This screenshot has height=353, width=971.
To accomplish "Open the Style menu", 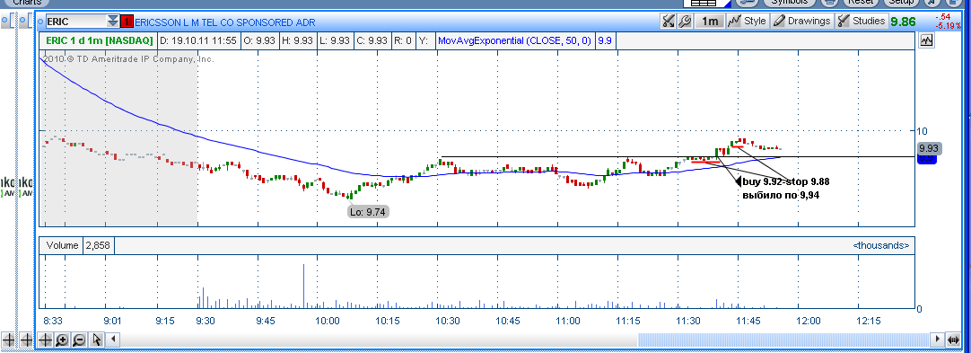I will click(748, 21).
